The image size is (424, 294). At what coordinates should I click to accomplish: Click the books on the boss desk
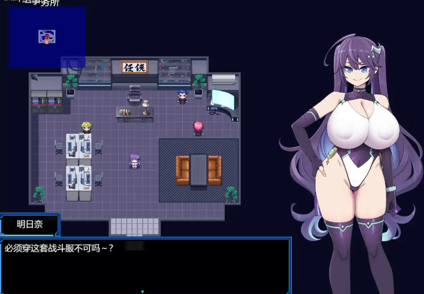click(124, 111)
